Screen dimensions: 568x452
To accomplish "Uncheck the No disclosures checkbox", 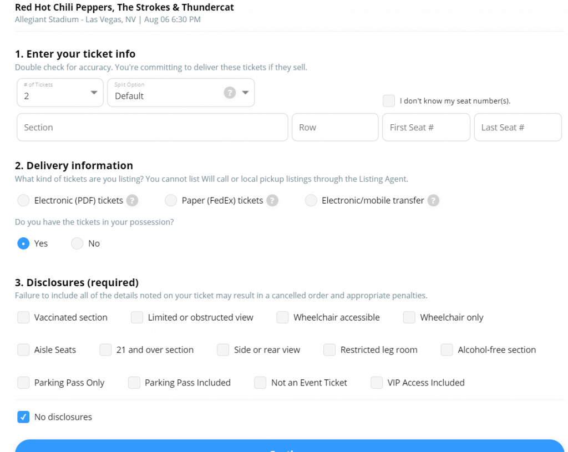I will coord(23,417).
